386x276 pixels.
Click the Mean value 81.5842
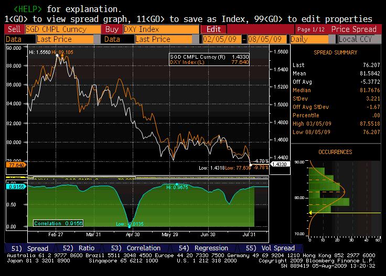[x=370, y=73]
